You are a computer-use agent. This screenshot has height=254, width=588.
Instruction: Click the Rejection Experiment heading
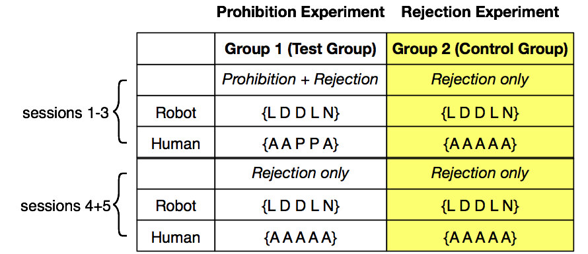(x=480, y=13)
